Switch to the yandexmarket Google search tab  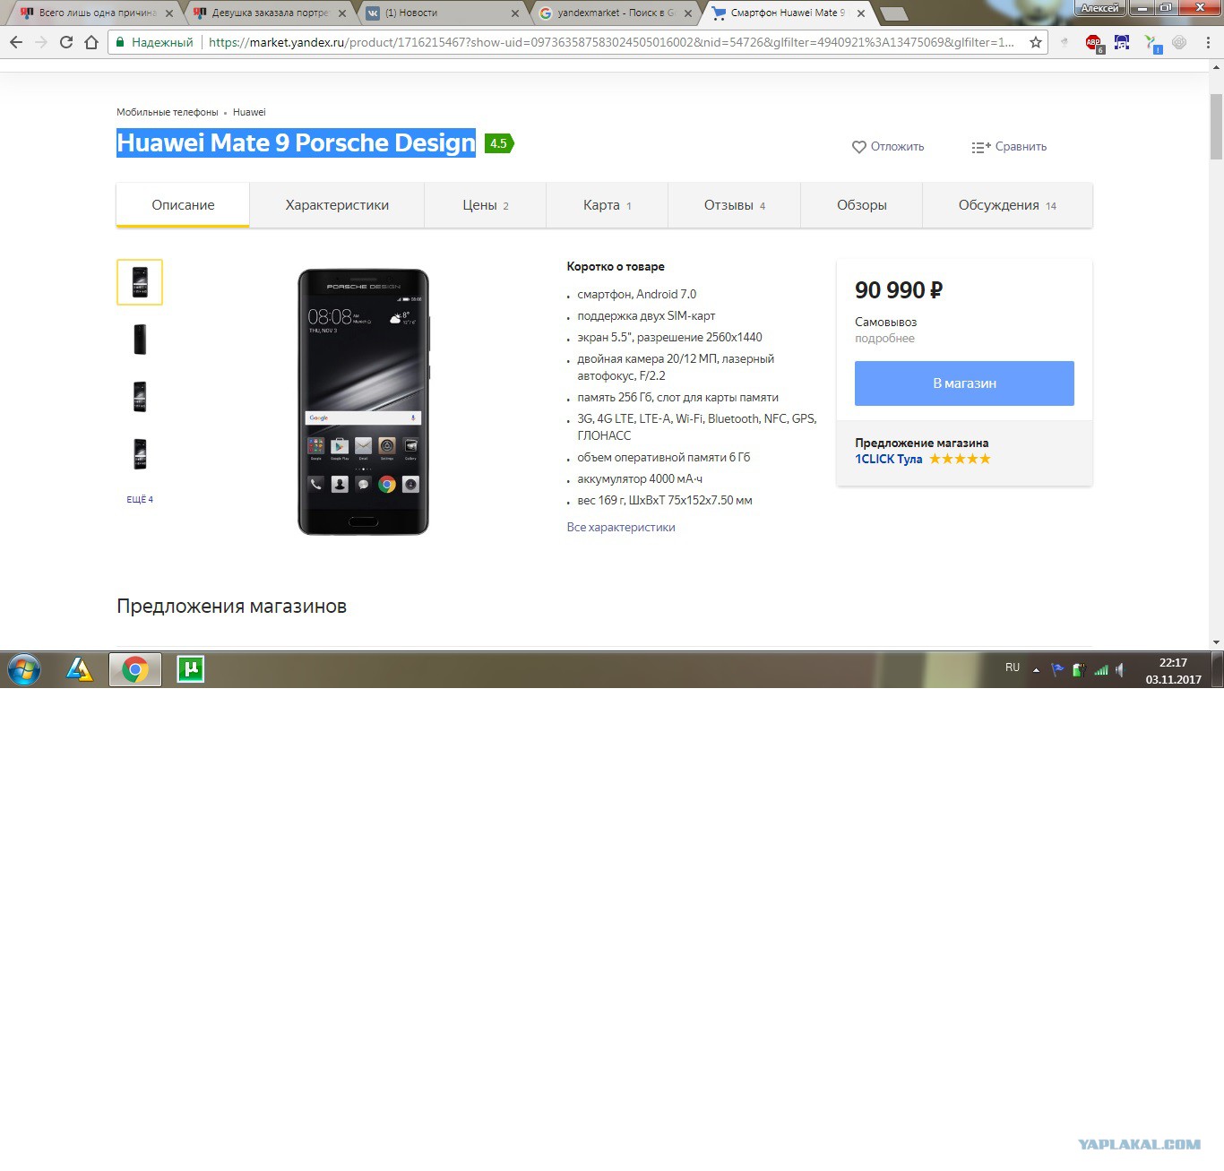coord(616,13)
